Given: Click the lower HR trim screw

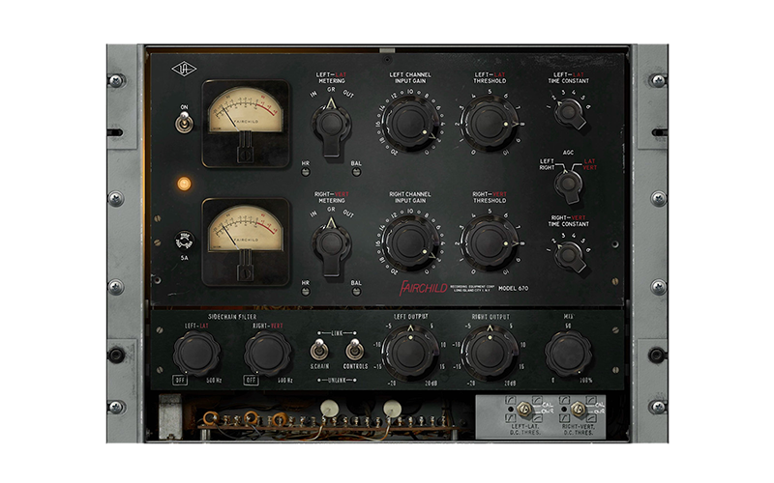Looking at the screenshot, I should tap(306, 292).
